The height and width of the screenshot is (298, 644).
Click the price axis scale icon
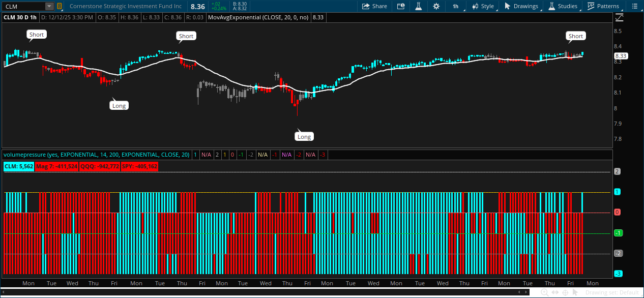(x=619, y=17)
